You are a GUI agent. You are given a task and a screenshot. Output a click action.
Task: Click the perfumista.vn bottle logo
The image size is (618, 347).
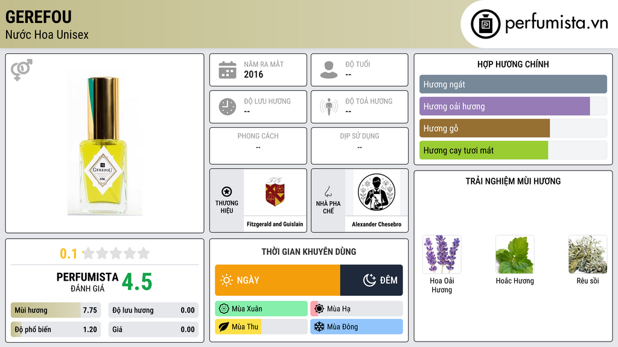[x=486, y=24]
